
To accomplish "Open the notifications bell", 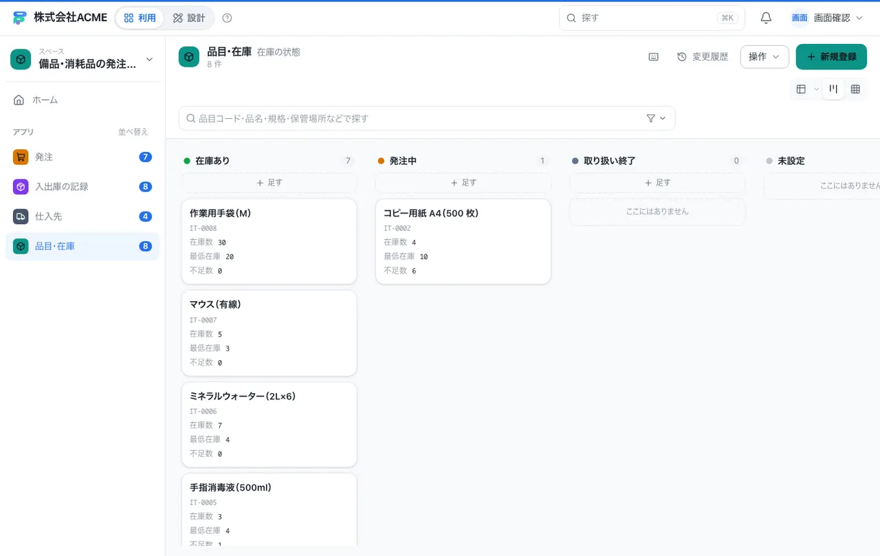I will [x=766, y=18].
